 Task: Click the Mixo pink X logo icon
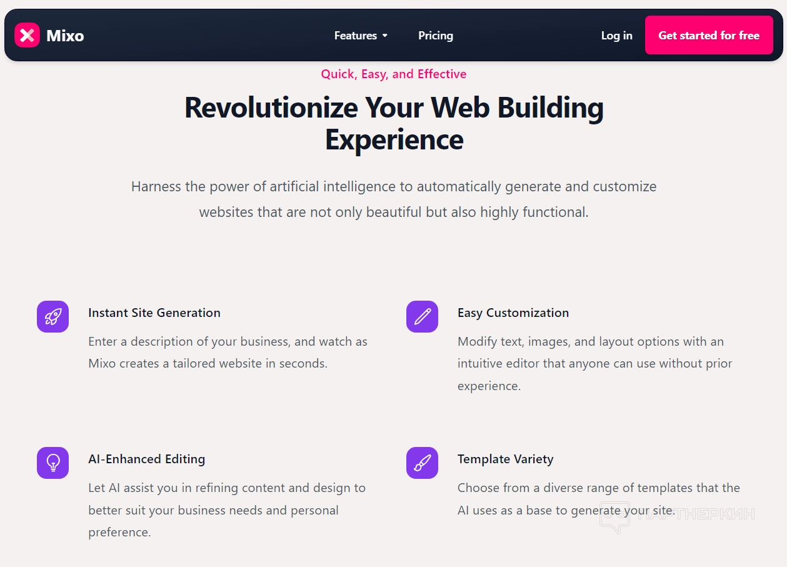pyautogui.click(x=27, y=35)
